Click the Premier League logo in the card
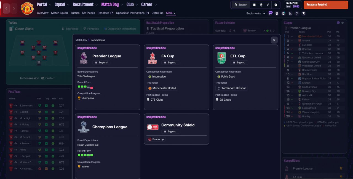Screen dimensions: 353x179 84,58
